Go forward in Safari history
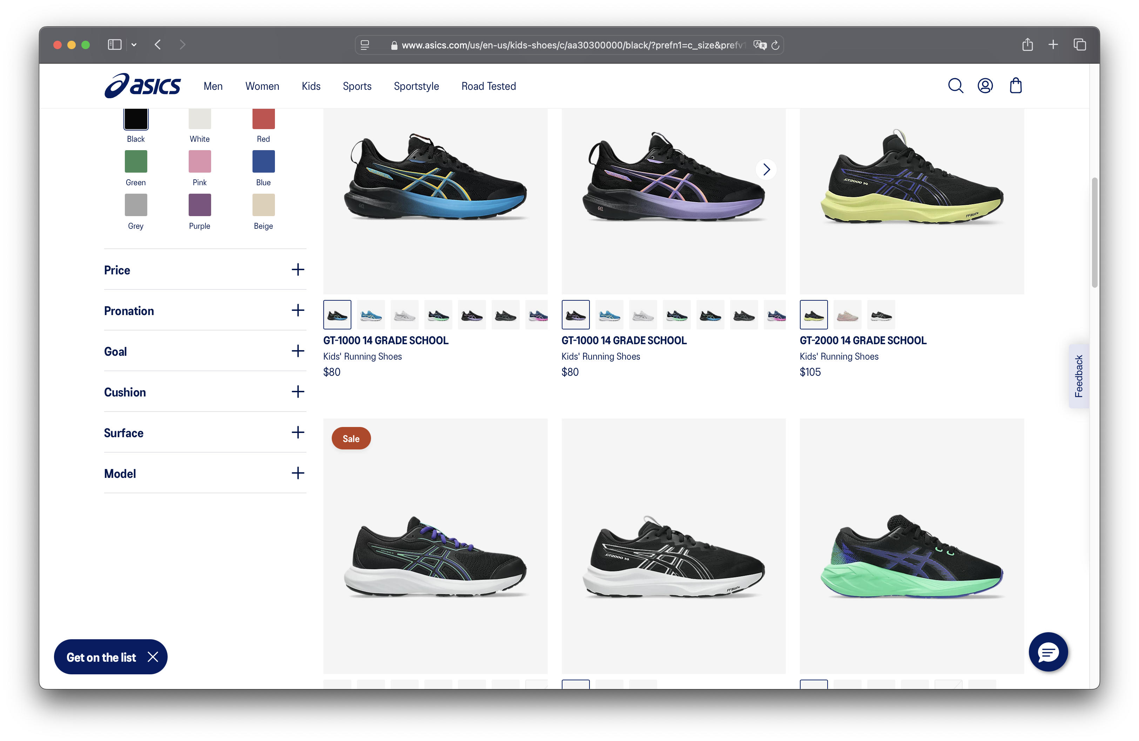The image size is (1139, 741). point(182,45)
